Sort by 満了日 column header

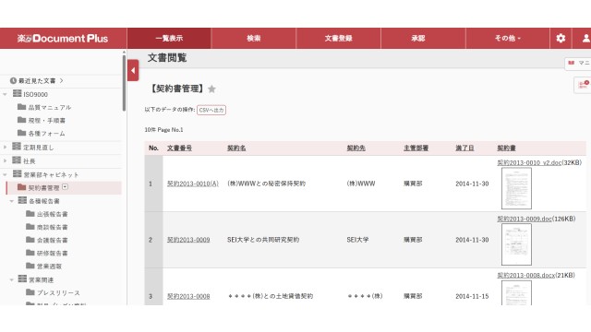tap(464, 148)
